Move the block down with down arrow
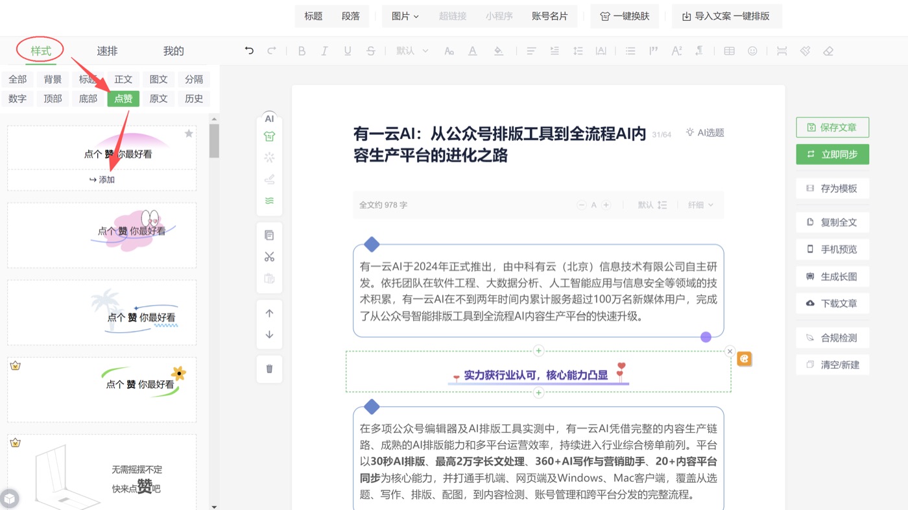 tap(270, 335)
